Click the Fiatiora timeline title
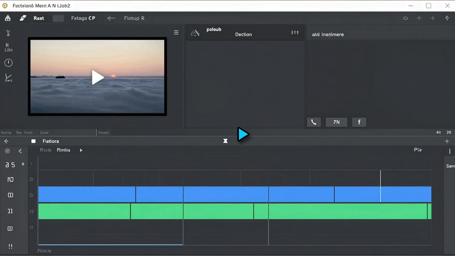 pyautogui.click(x=51, y=141)
